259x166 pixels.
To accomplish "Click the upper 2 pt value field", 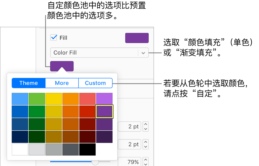I will (x=129, y=127).
